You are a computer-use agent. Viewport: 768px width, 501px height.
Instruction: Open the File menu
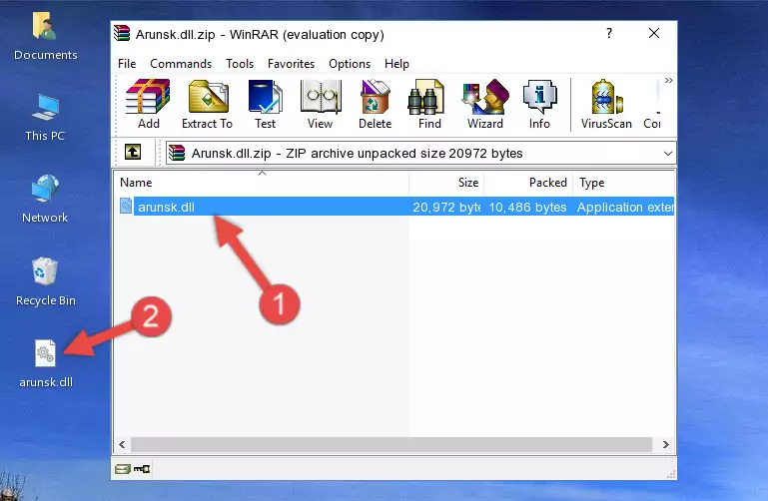127,64
